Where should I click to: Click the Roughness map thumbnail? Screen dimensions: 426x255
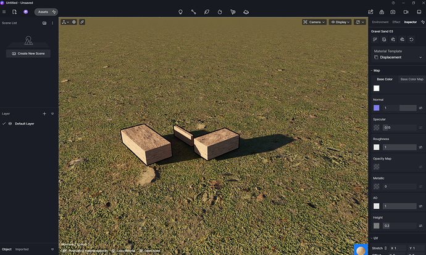[x=376, y=147]
